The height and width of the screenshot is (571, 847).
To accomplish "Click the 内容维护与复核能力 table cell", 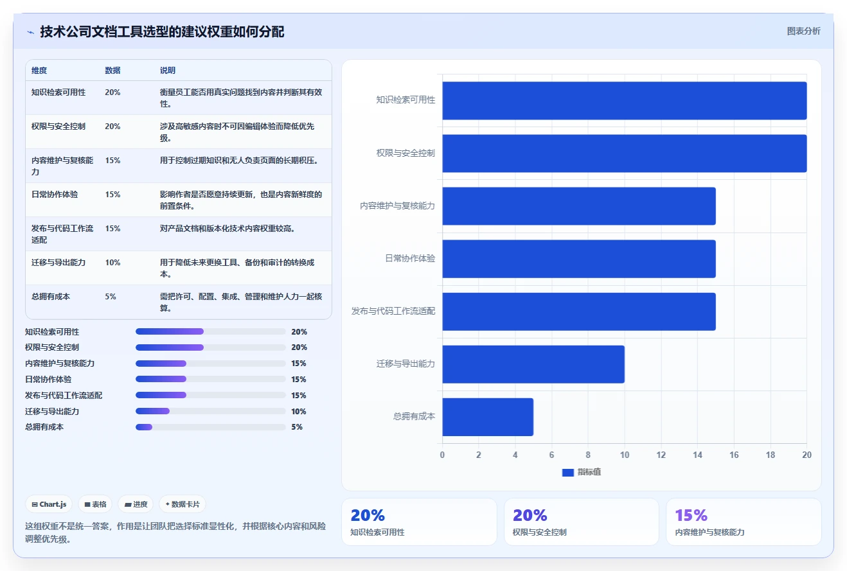I will pos(62,166).
